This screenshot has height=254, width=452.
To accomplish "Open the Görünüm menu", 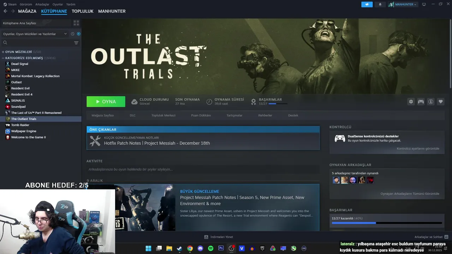I will coord(26,4).
